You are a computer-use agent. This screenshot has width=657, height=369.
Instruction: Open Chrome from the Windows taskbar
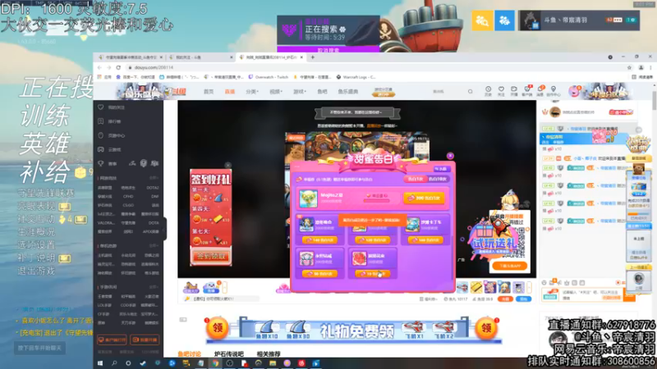(x=215, y=363)
